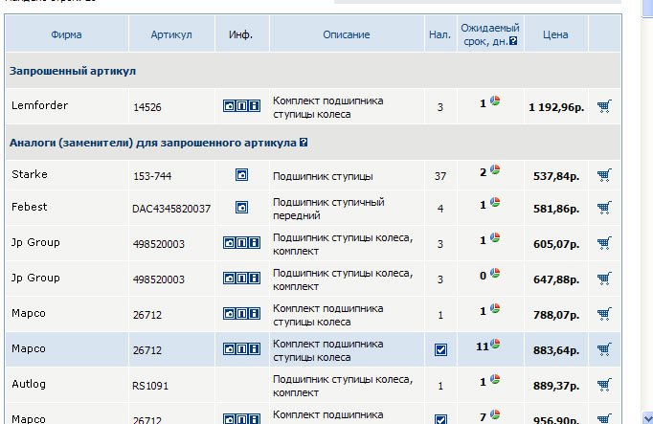Add Autlog RS1091 to the cart

(x=604, y=385)
